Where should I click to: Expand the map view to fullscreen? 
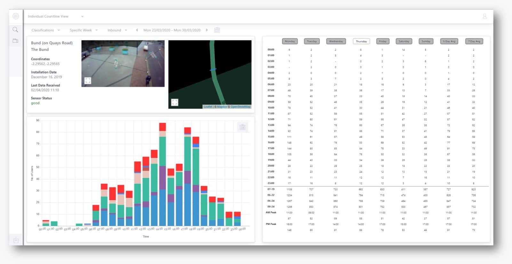175,102
